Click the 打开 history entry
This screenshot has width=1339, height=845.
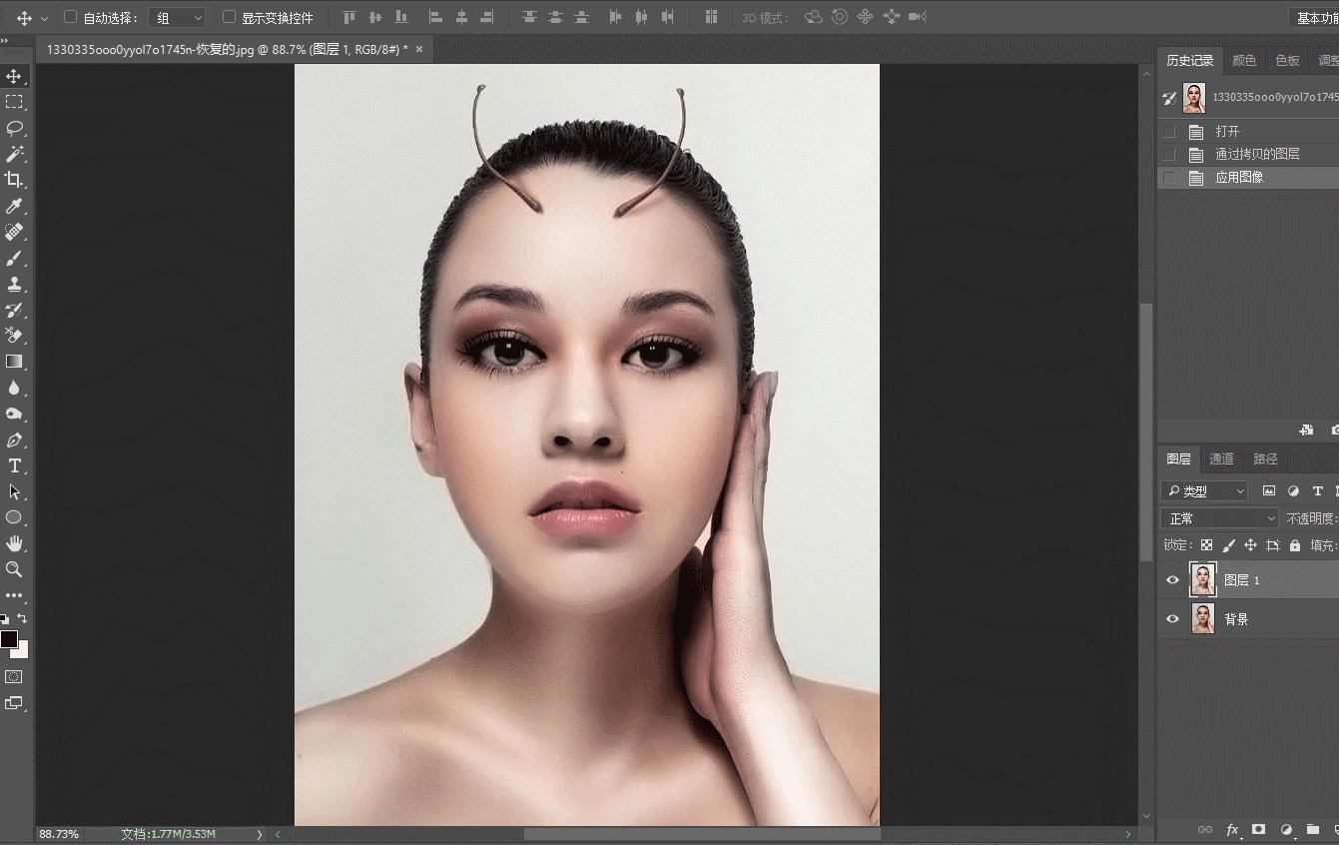coord(1228,131)
